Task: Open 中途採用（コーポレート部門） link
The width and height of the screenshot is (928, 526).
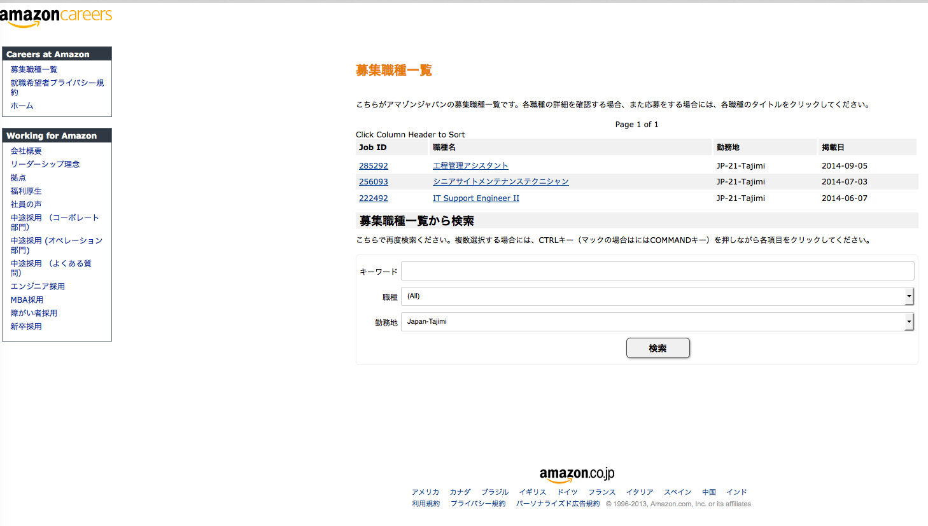Action: (x=55, y=222)
